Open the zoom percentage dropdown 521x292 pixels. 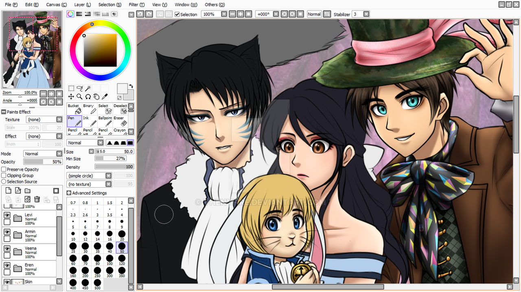[x=224, y=14]
